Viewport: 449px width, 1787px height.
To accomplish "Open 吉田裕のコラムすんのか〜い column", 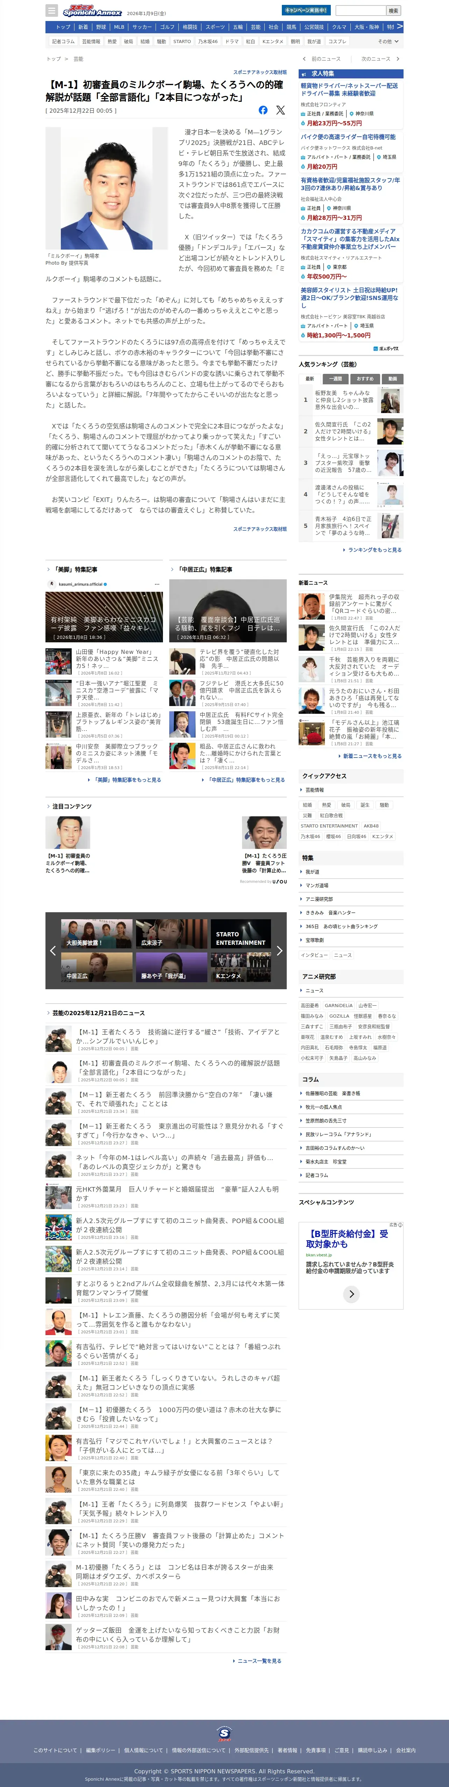I will coord(335,1148).
